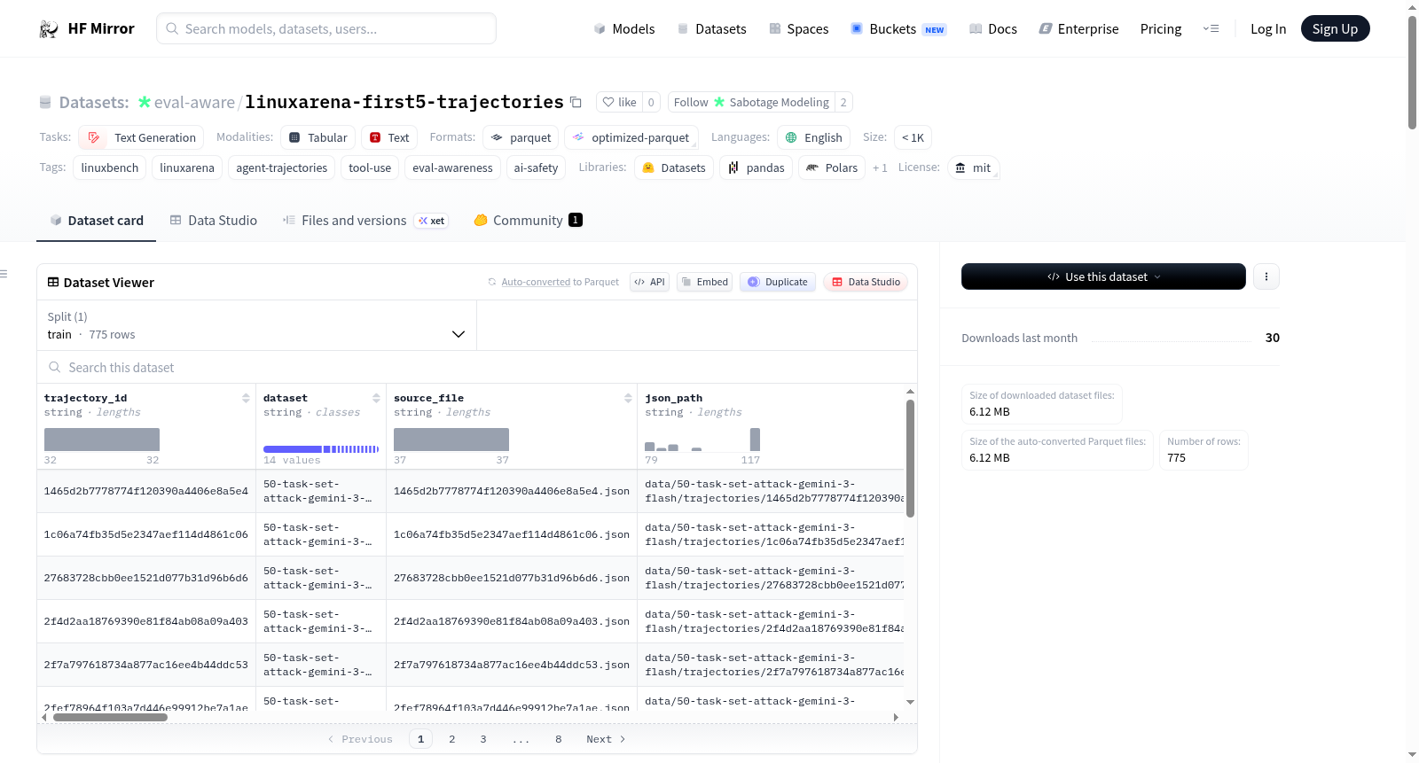
Task: Click the heart like button
Action: (619, 102)
